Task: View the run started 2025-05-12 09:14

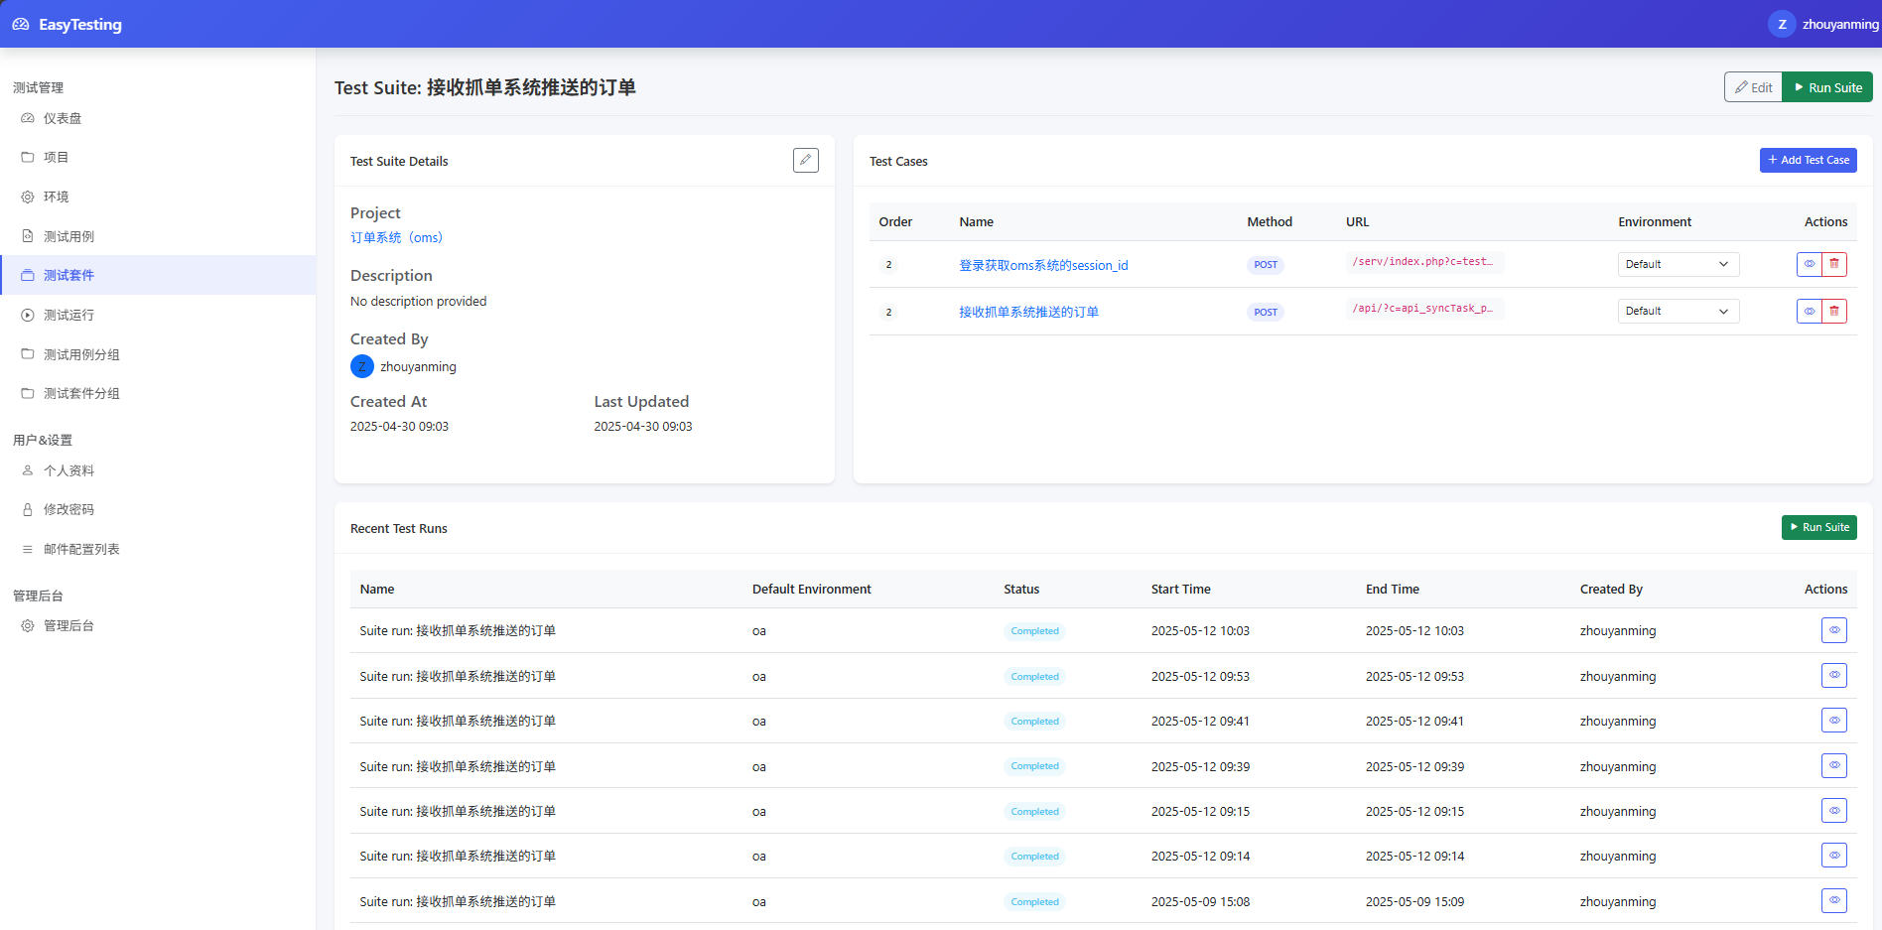Action: point(1834,856)
